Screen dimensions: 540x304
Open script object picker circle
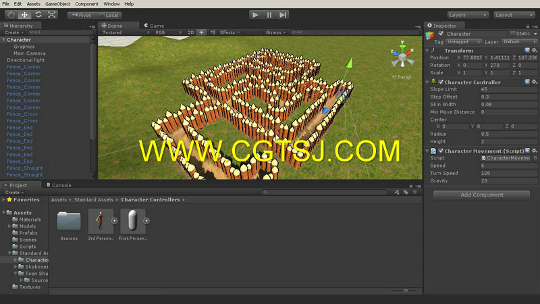pyautogui.click(x=535, y=158)
